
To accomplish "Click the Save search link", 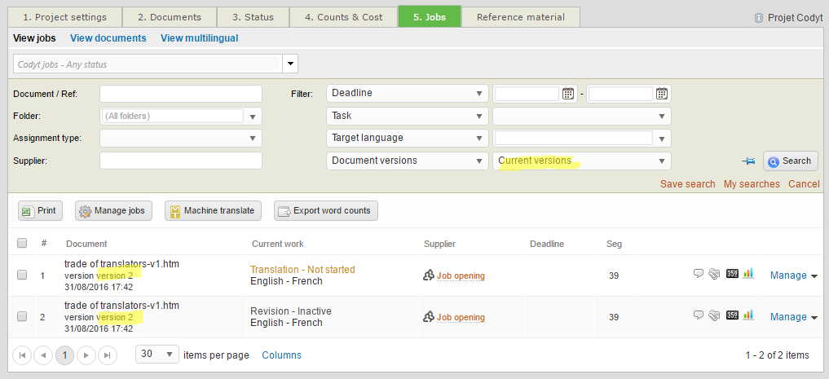I will (x=687, y=184).
